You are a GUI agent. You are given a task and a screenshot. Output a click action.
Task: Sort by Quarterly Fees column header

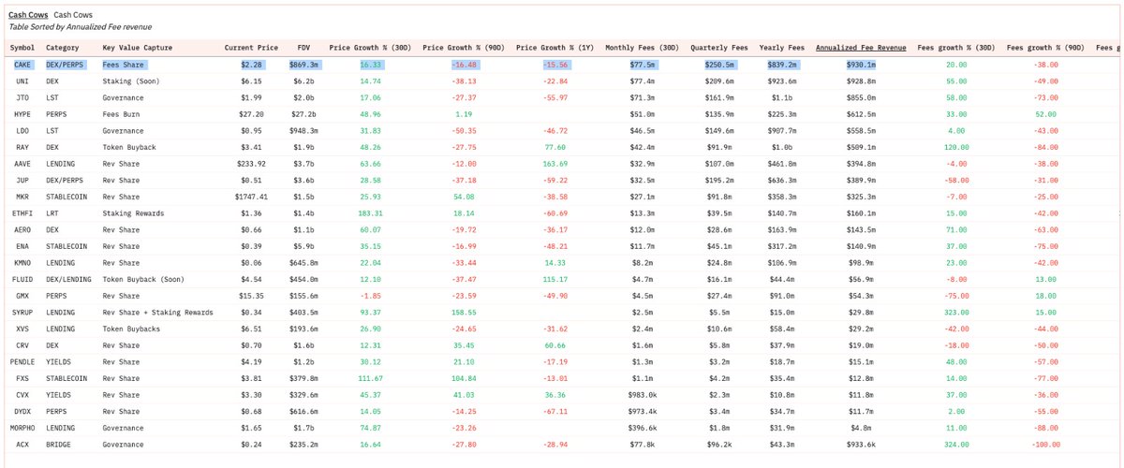click(x=718, y=48)
